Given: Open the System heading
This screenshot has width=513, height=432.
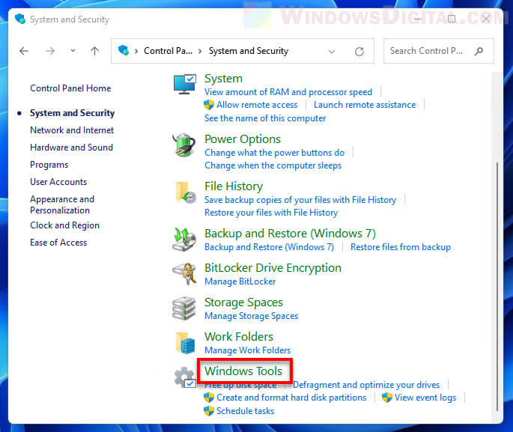Looking at the screenshot, I should pos(223,79).
